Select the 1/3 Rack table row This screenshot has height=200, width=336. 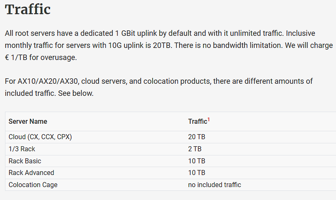coord(171,149)
